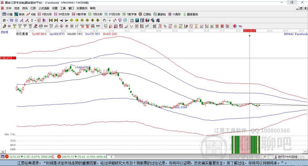Open the 9T四方形 tool

(x=112, y=14)
